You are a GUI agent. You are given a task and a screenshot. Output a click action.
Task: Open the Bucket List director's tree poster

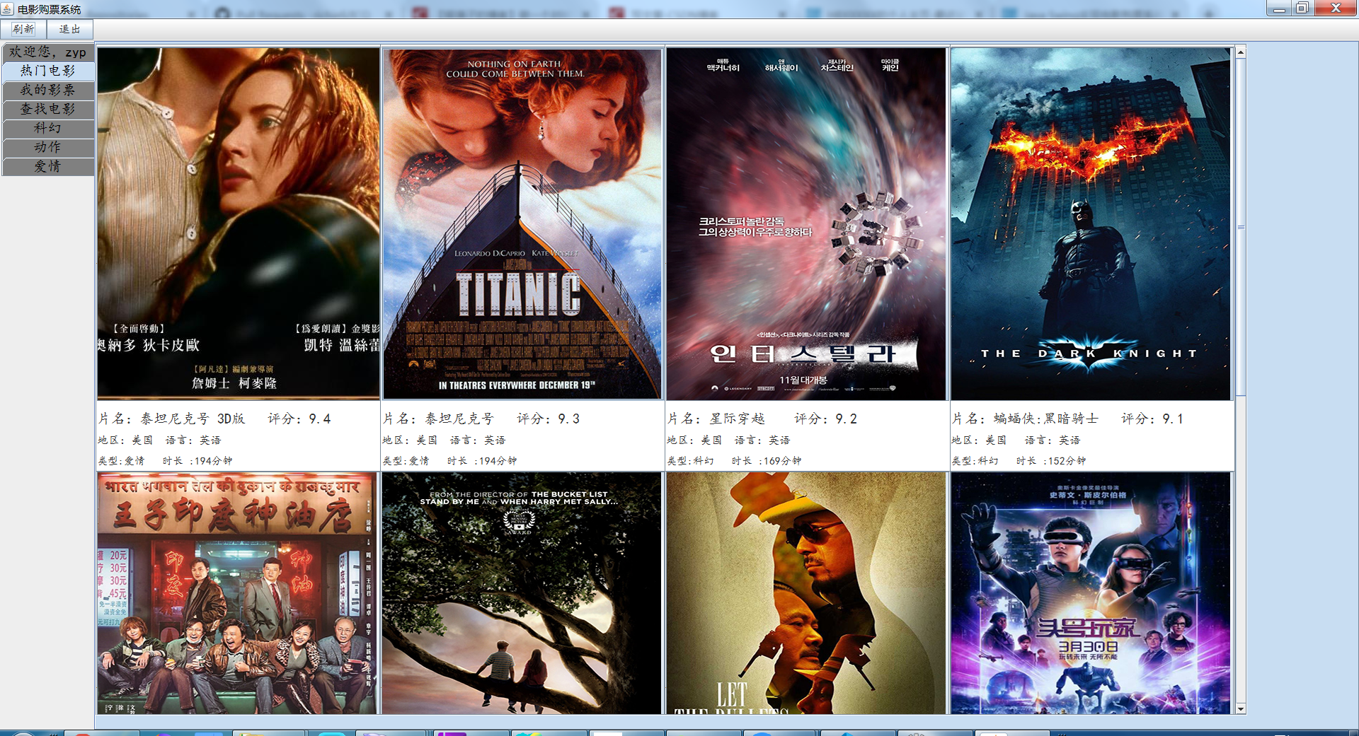click(x=522, y=593)
